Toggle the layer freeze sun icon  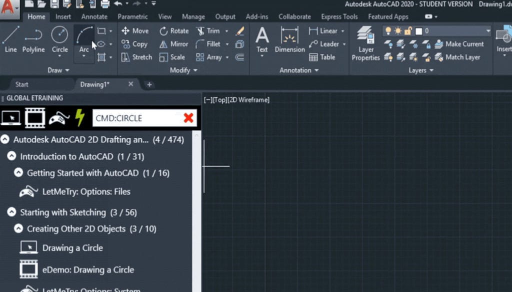[398, 31]
